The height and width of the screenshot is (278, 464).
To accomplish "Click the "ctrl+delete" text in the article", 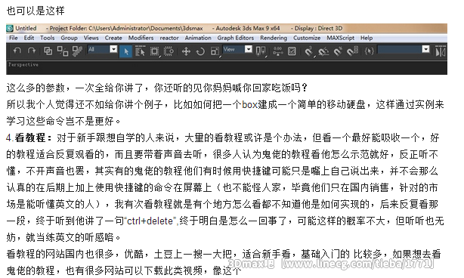I will pyautogui.click(x=150, y=221).
